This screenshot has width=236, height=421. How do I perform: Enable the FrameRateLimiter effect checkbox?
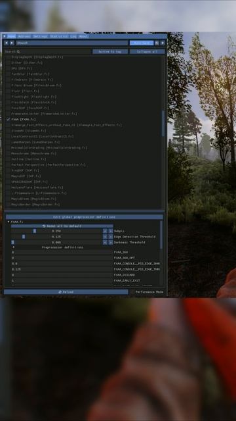pyautogui.click(x=9, y=114)
